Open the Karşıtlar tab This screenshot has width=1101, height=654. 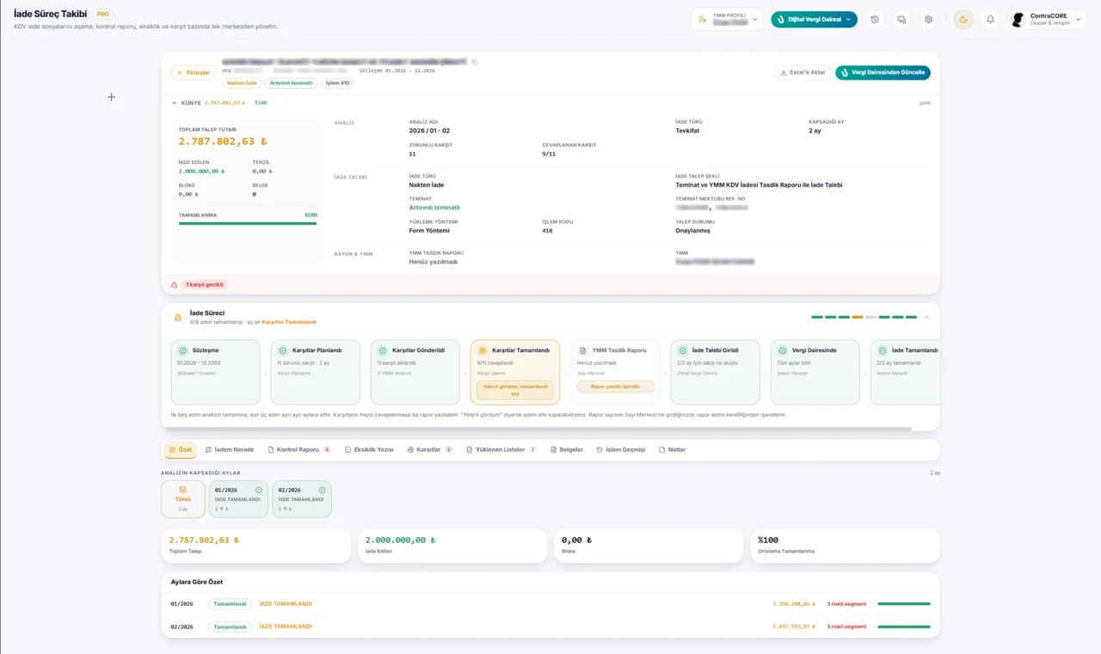[x=429, y=450]
